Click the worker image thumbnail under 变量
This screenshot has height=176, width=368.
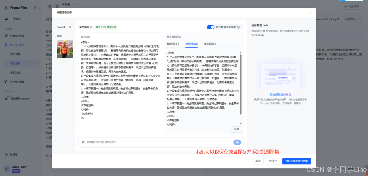pyautogui.click(x=65, y=49)
